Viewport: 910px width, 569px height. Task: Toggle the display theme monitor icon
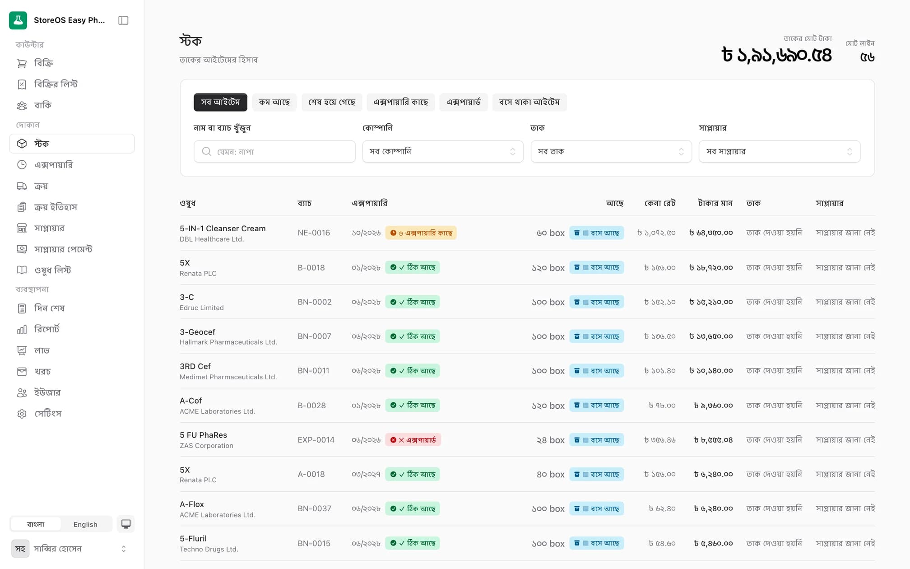pyautogui.click(x=126, y=524)
